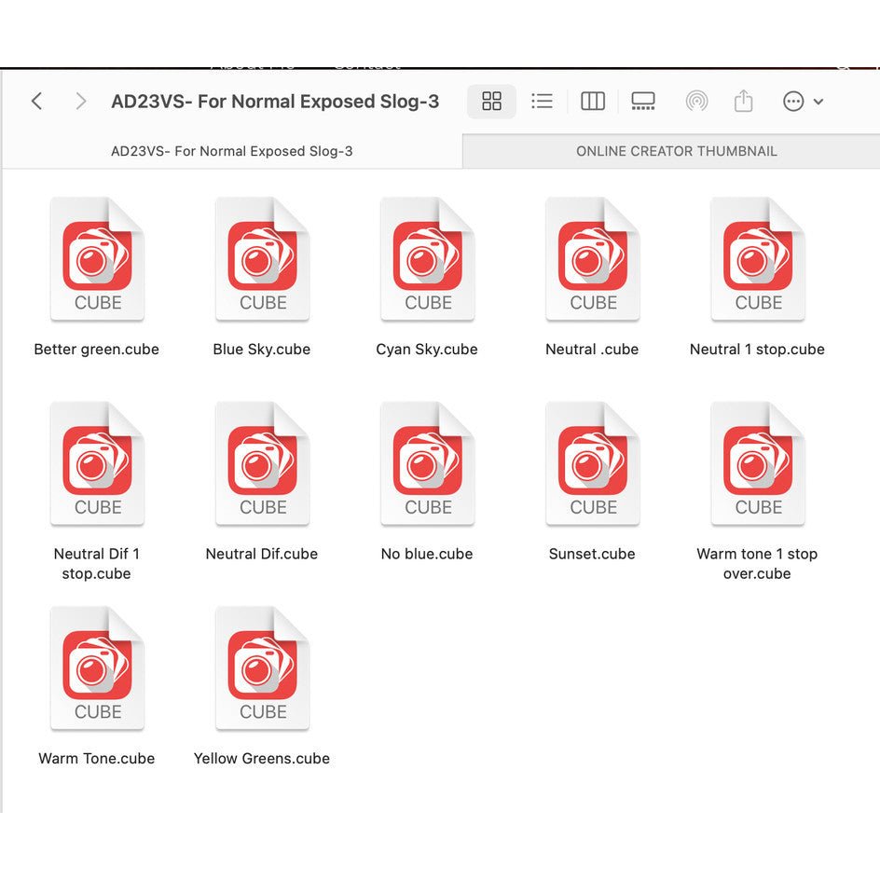Viewport: 880px width, 880px height.
Task: Click the 'Better green.cube' filename
Action: [x=97, y=349]
